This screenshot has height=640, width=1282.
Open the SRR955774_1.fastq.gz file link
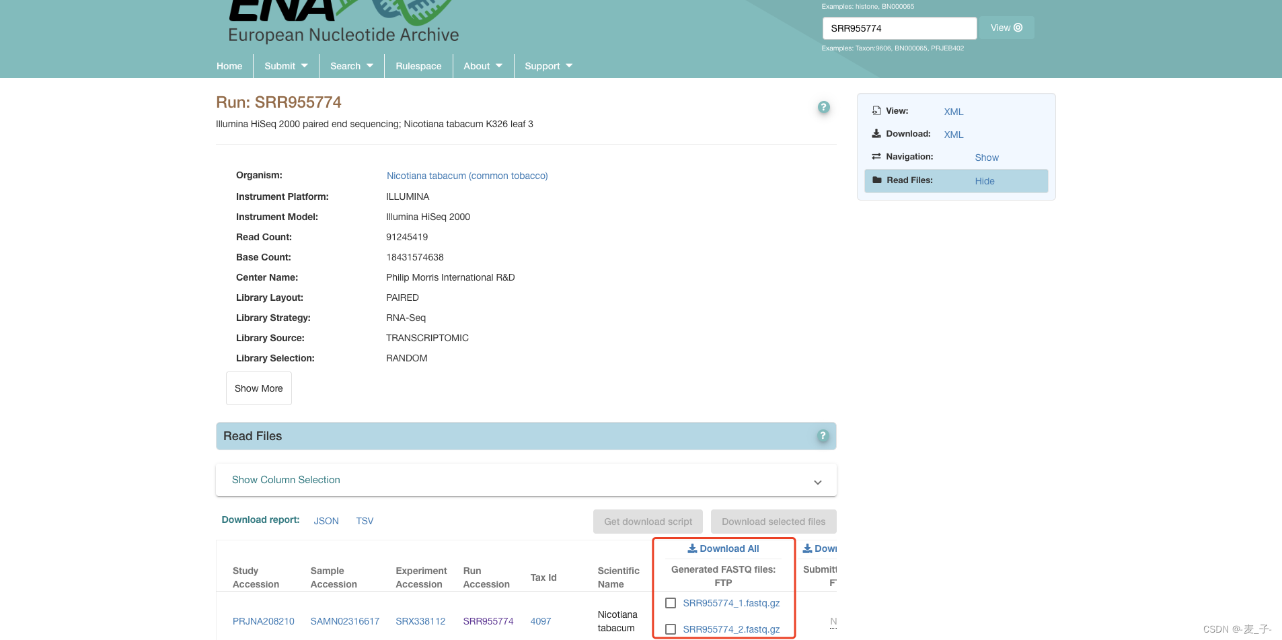click(731, 603)
